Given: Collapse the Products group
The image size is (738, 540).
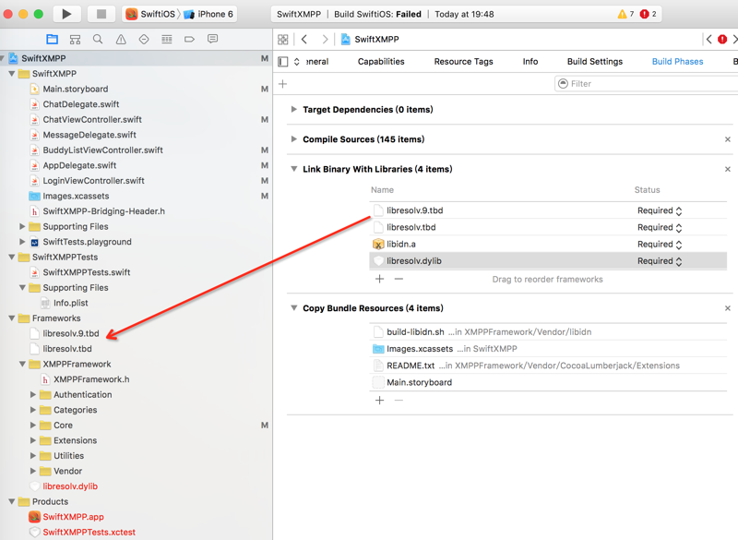Looking at the screenshot, I should pos(12,501).
